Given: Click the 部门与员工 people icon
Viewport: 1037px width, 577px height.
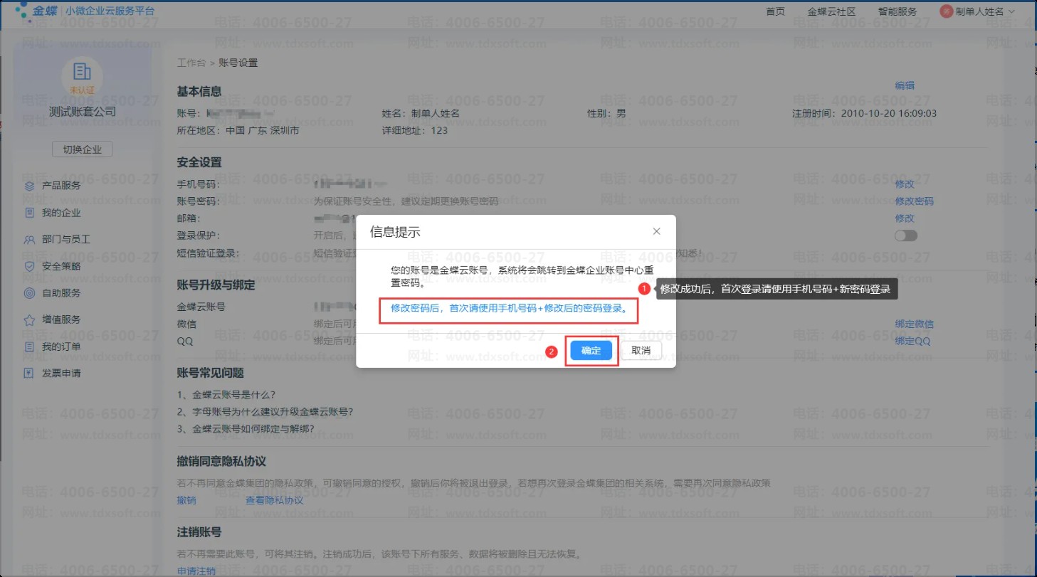Looking at the screenshot, I should 29,240.
